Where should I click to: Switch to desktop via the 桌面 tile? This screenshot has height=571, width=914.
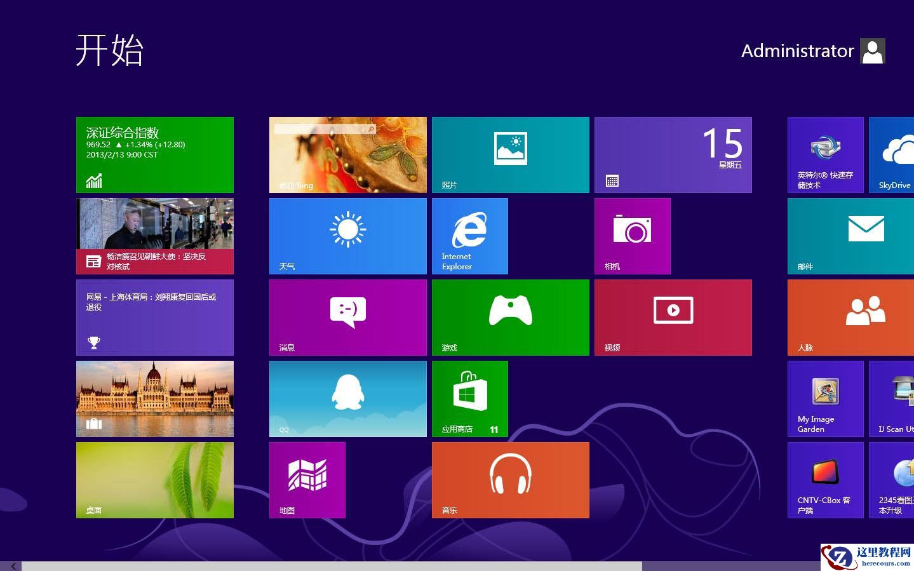154,480
